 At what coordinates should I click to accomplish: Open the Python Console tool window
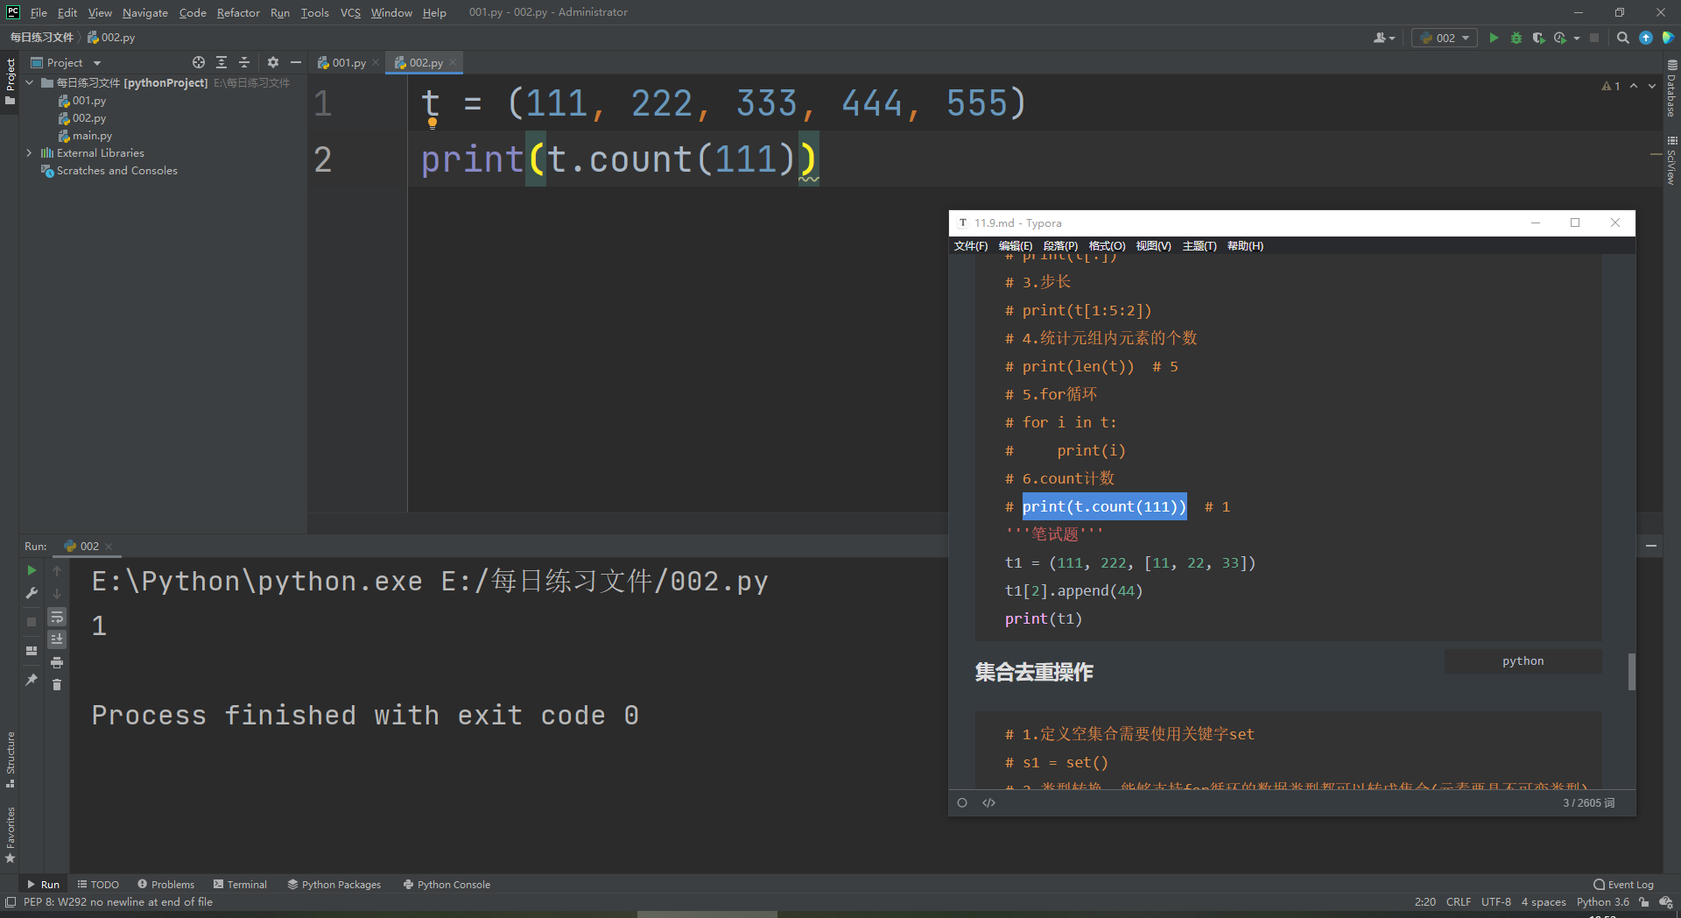click(x=447, y=885)
